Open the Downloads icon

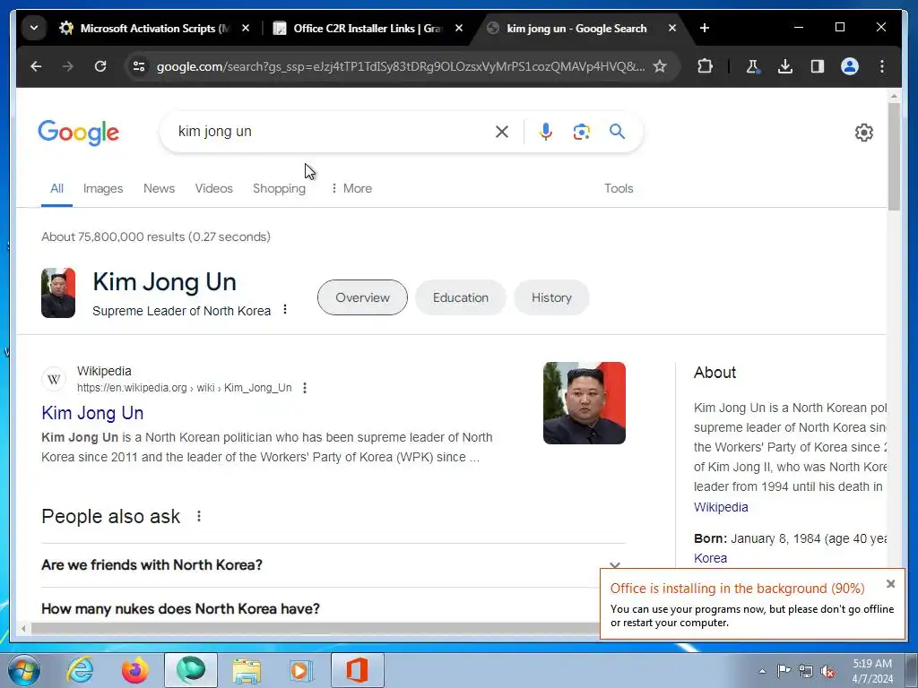(x=785, y=66)
